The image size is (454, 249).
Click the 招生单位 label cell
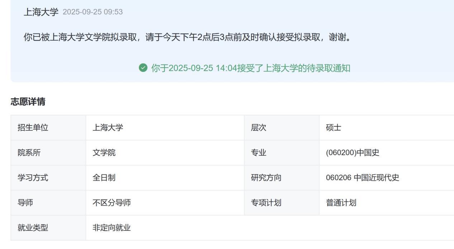pos(48,128)
